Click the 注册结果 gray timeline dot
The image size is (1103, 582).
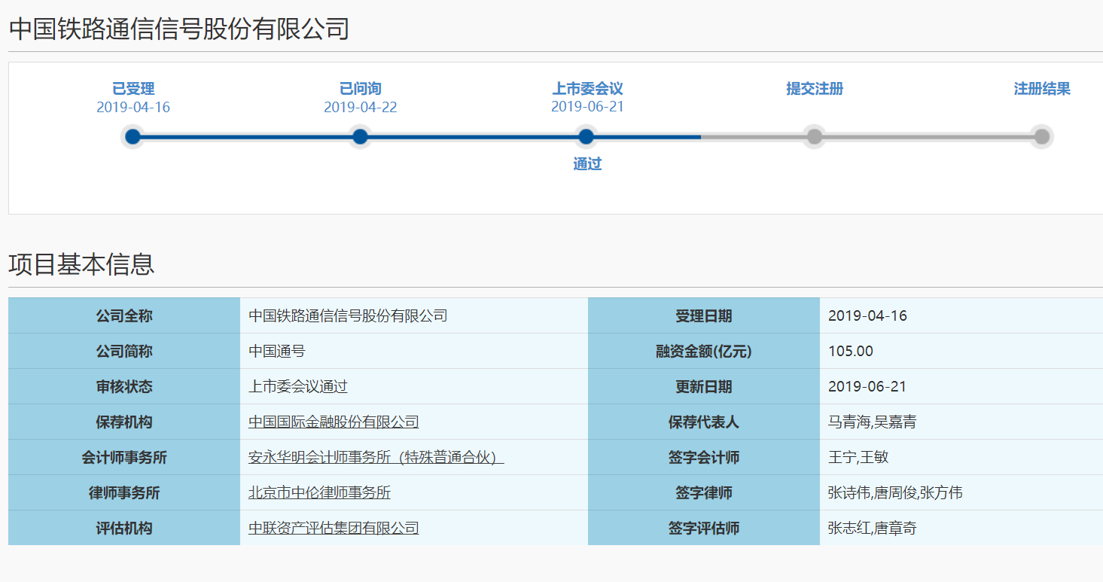1041,137
